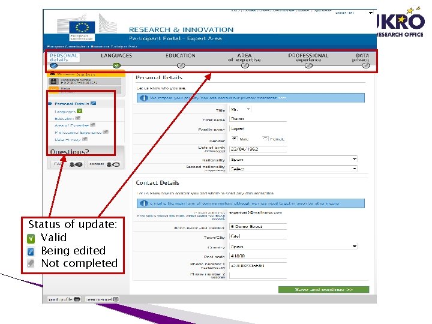Open the Country dropdown
Image resolution: width=432 pixels, height=324 pixels.
(293, 247)
